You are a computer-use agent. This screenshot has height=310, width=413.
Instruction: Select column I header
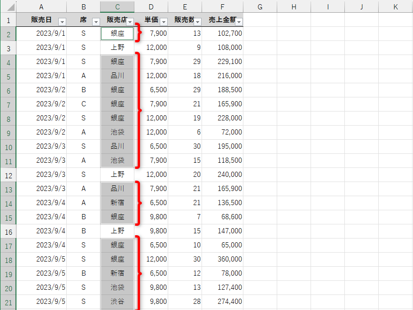(x=327, y=7)
